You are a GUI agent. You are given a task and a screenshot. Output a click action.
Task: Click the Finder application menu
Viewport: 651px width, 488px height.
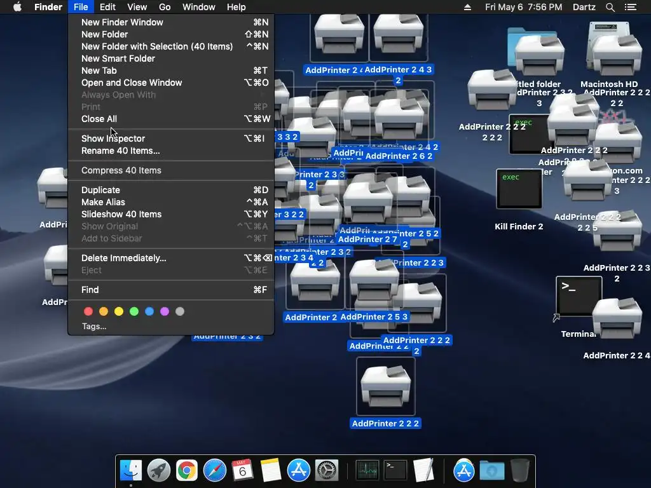(x=48, y=7)
